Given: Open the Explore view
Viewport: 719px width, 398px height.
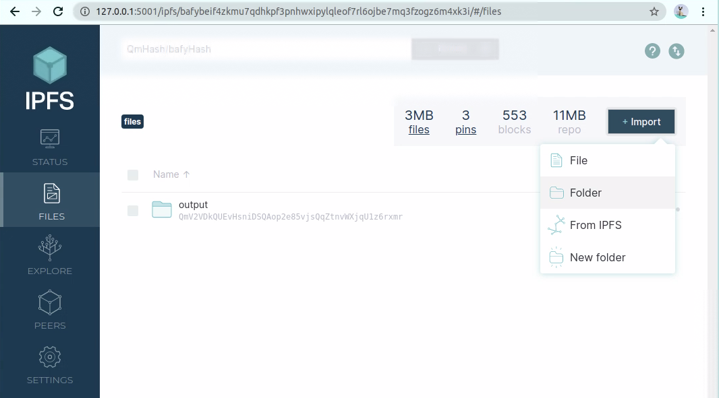Looking at the screenshot, I should (50, 255).
